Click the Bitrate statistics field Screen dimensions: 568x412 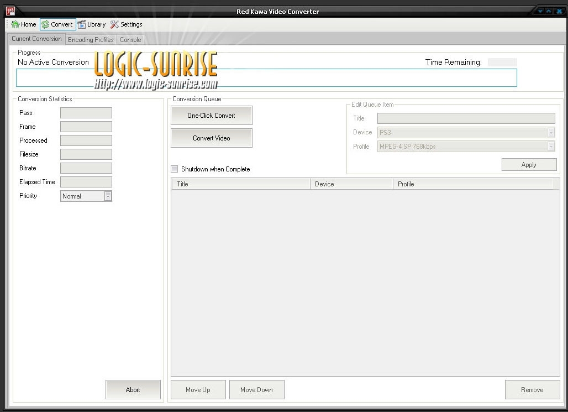click(86, 168)
